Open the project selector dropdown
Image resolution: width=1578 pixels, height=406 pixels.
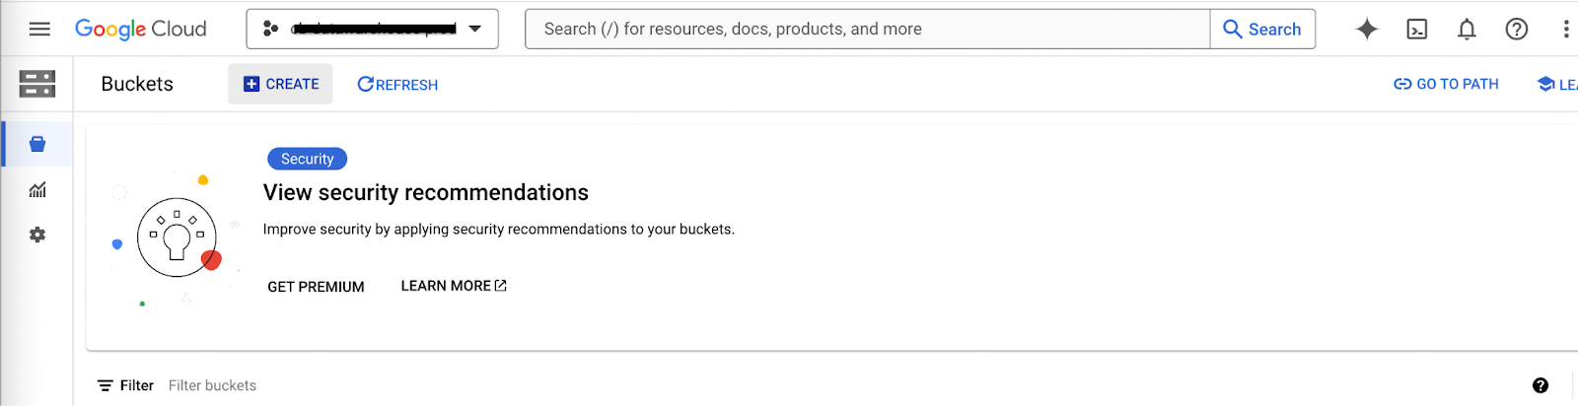coord(372,30)
